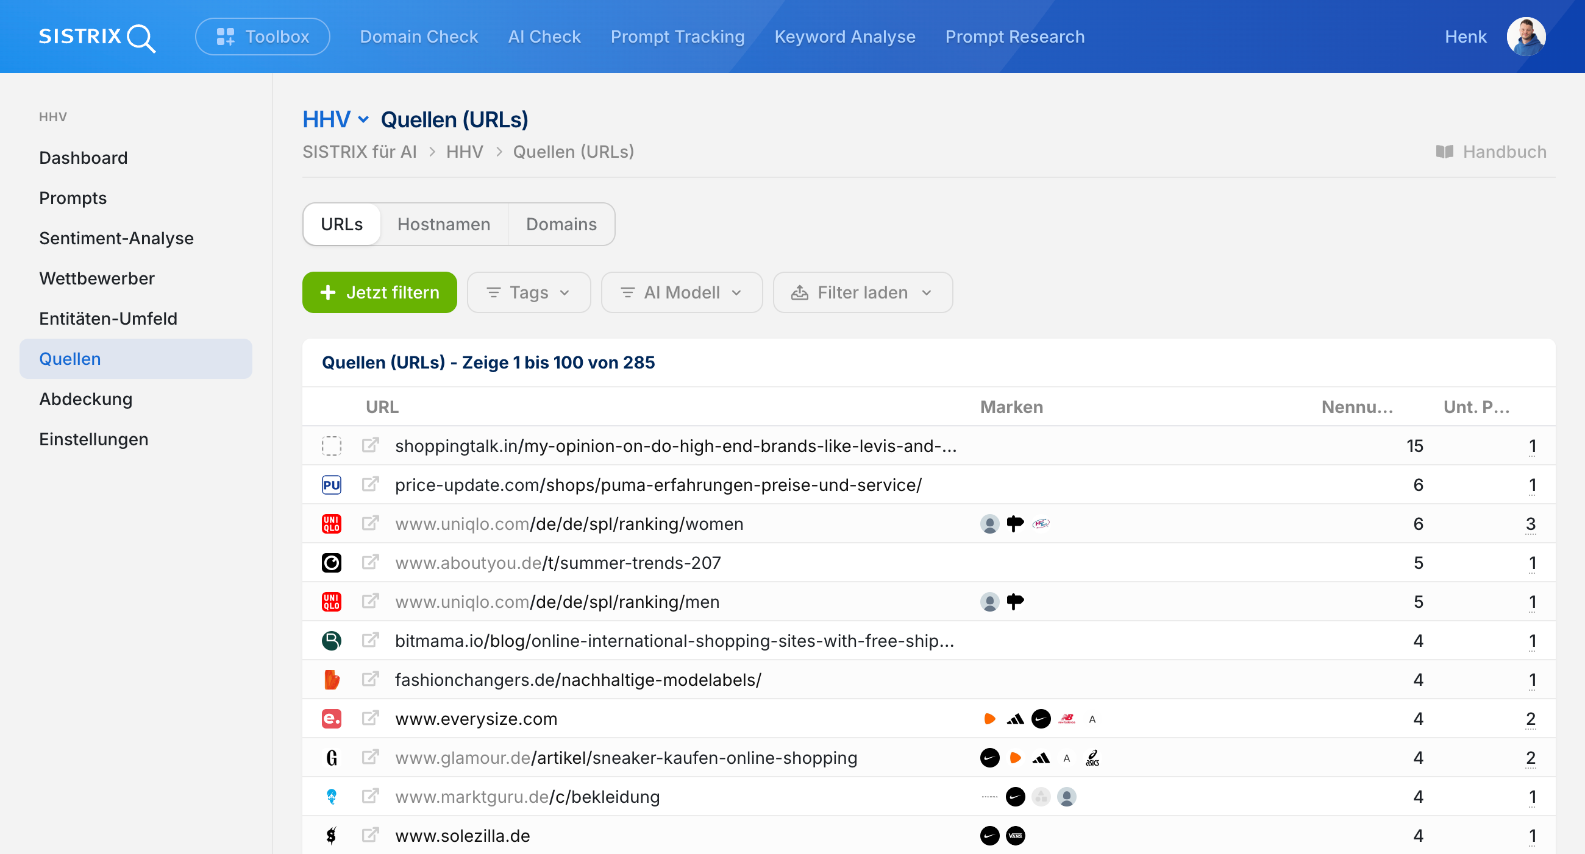Open external link icon for uniqlo ranking/men row
This screenshot has height=854, width=1585.
click(370, 601)
